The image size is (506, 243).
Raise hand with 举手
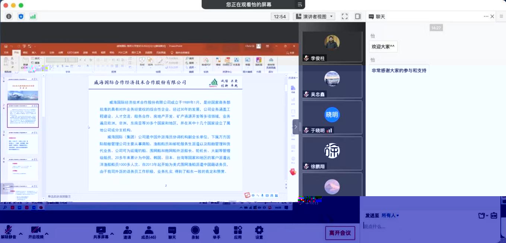coord(217,233)
